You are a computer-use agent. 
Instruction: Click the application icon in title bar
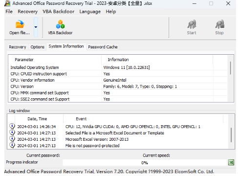tap(7, 3)
